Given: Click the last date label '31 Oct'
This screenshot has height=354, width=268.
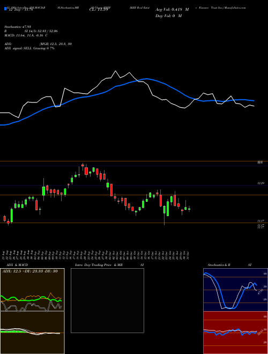Looking at the screenshot, I should (188, 254).
